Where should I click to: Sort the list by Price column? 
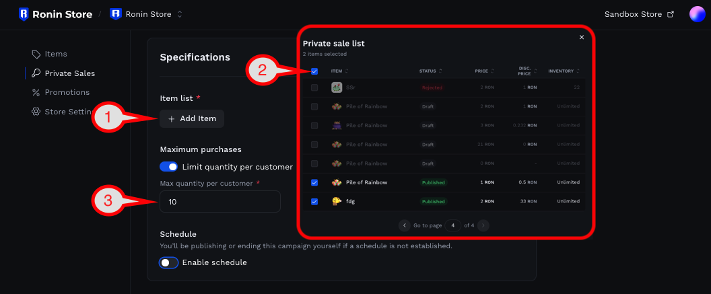(484, 71)
